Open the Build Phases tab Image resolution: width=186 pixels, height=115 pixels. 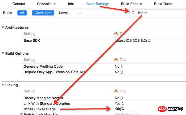(132, 4)
